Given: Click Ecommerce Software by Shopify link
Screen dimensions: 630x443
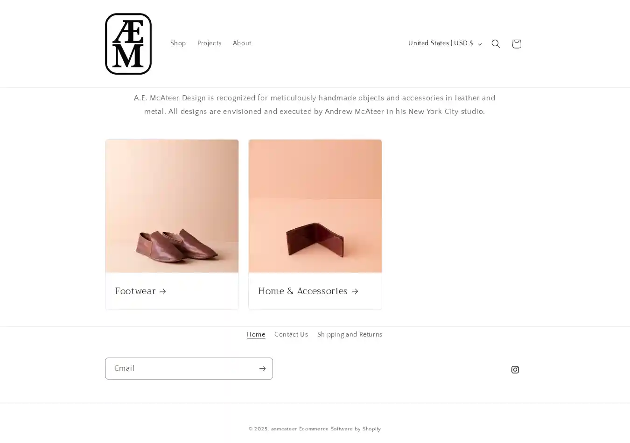Looking at the screenshot, I should click(x=340, y=429).
